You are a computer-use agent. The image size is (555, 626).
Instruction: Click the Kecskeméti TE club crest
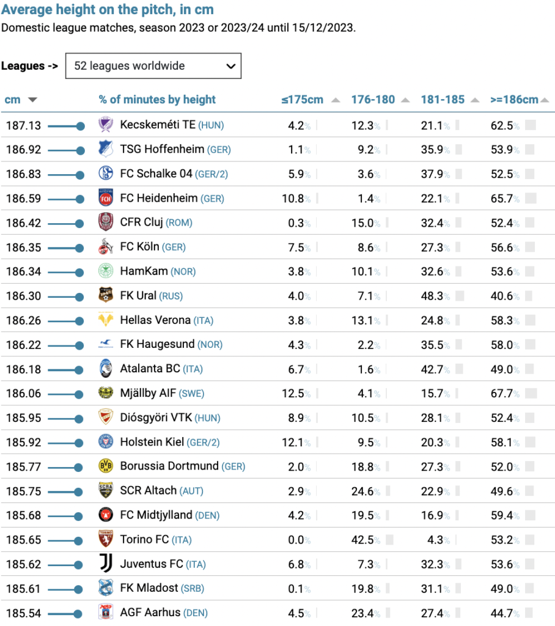click(x=106, y=125)
